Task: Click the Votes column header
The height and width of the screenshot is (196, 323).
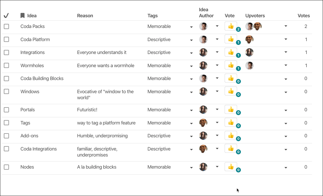Action: tap(303, 16)
